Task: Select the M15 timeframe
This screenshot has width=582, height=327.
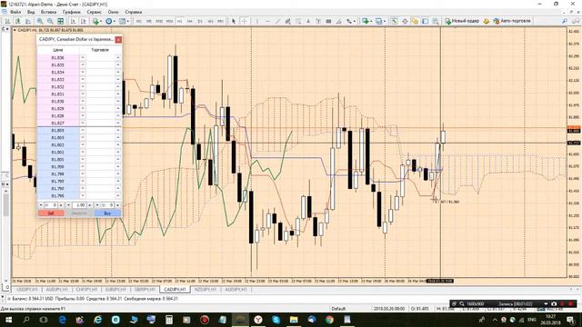Action: point(159,21)
